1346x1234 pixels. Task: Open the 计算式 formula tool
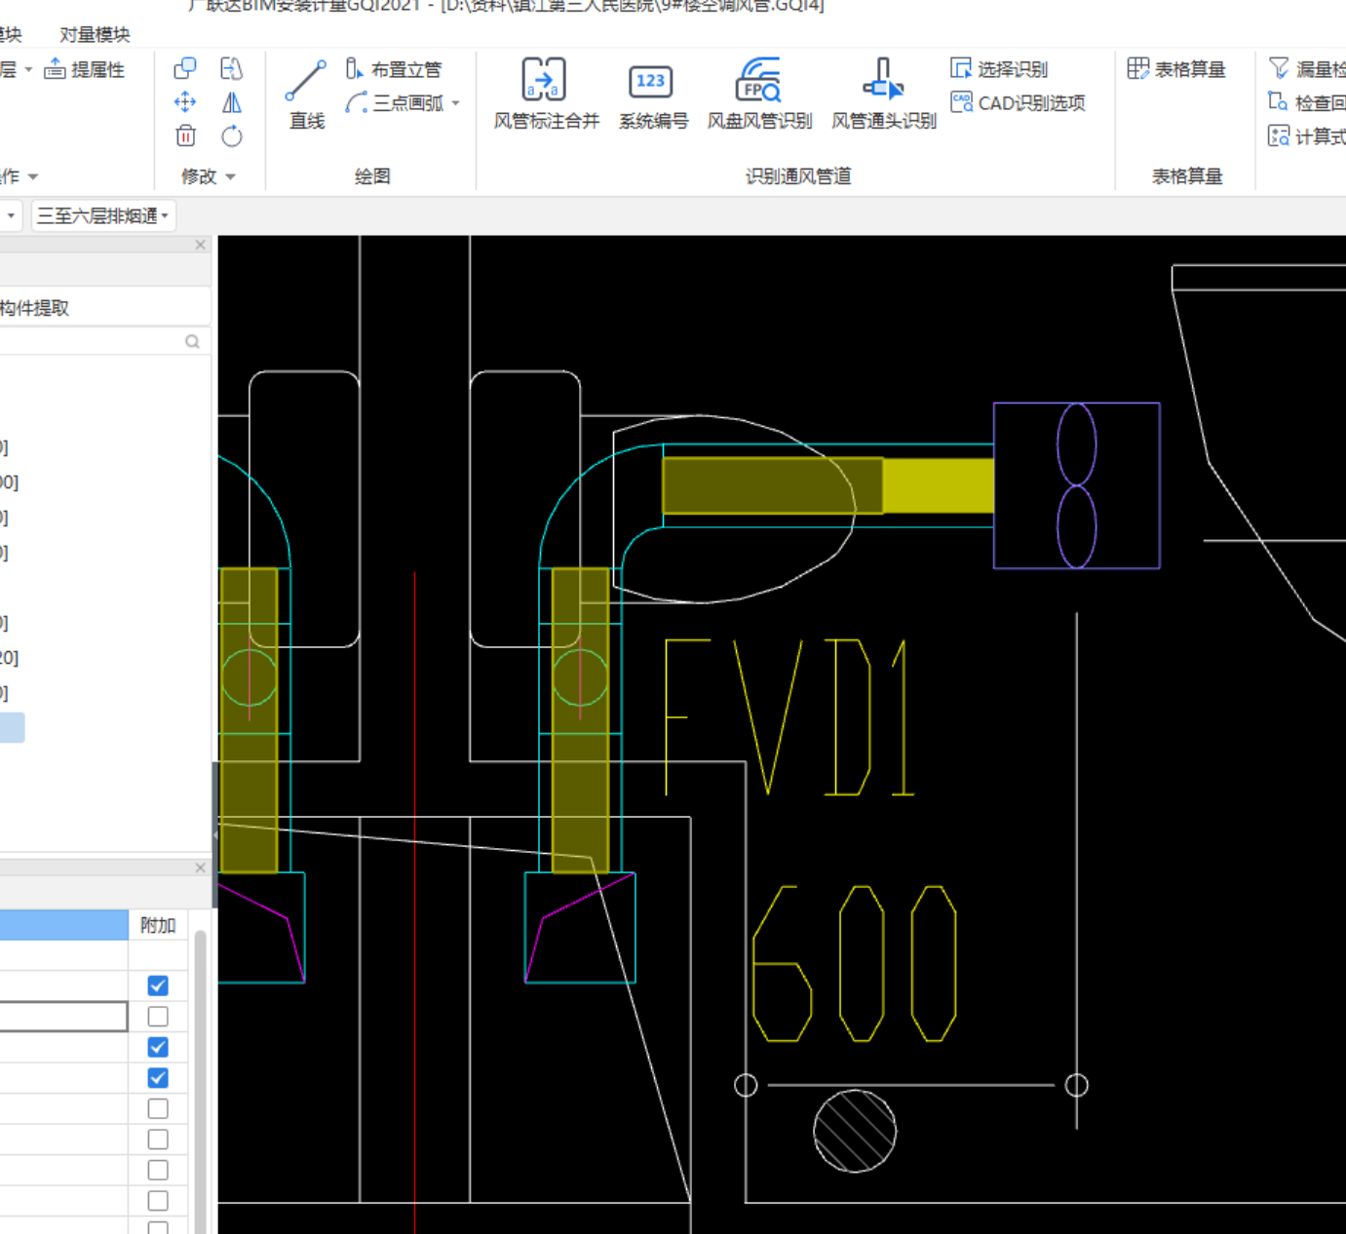[x=1306, y=135]
